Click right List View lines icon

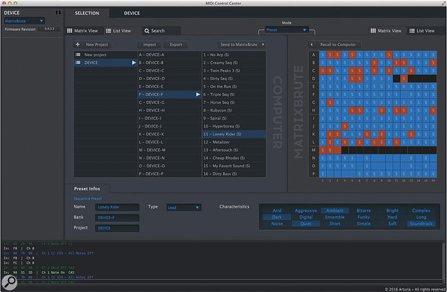click(412, 30)
